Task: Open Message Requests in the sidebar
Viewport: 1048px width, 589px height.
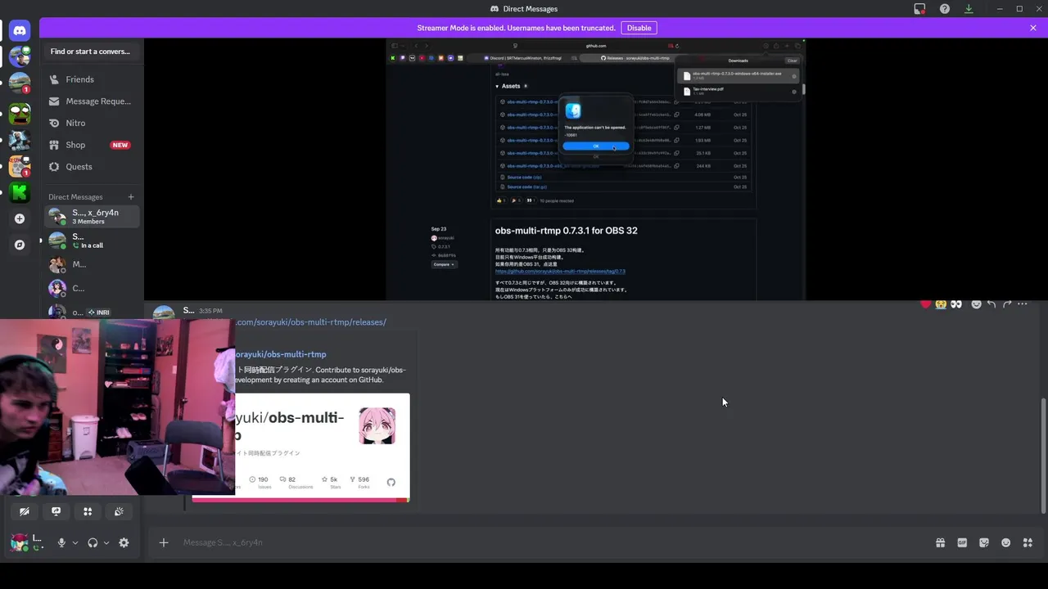Action: 91,101
